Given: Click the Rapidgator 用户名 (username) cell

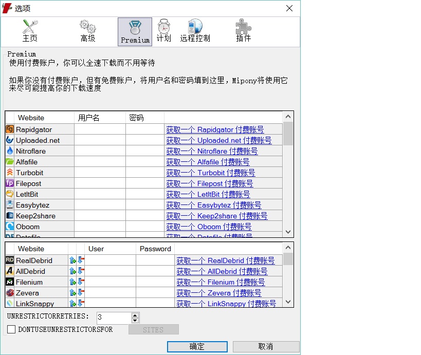Looking at the screenshot, I should pyautogui.click(x=100, y=129).
